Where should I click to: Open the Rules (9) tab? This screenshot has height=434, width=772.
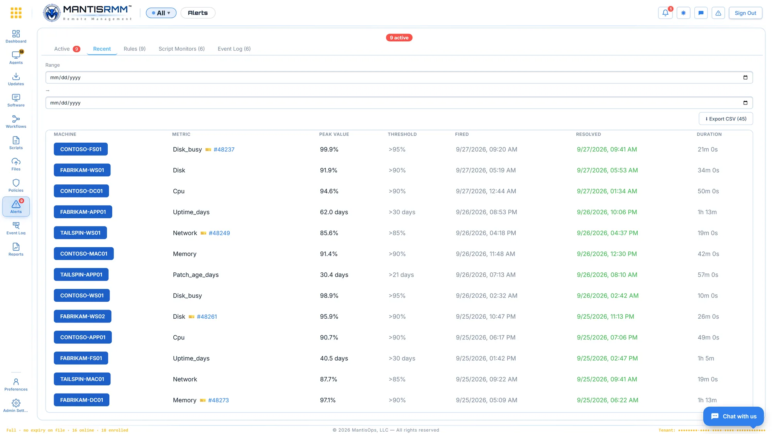[134, 49]
